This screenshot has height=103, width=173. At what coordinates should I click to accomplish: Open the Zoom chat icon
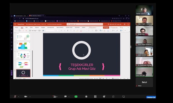(65, 96)
